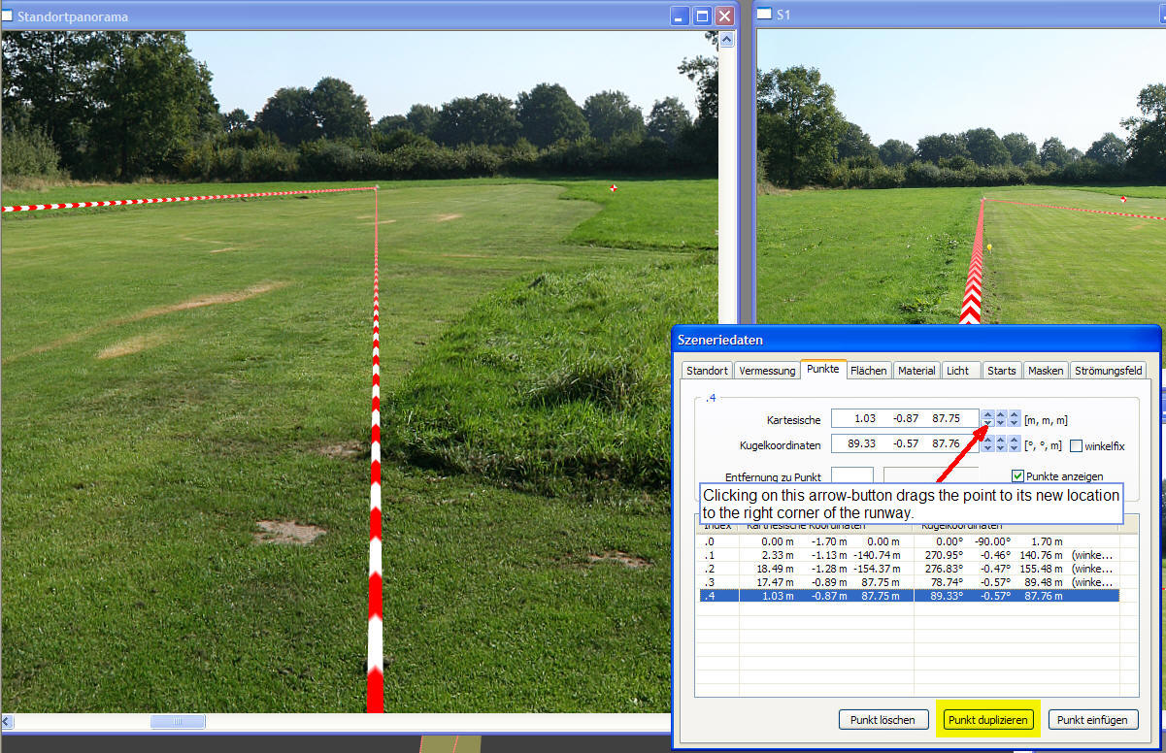
Task: Click the red-white survey point marker in Standortpanorama
Action: (x=613, y=188)
